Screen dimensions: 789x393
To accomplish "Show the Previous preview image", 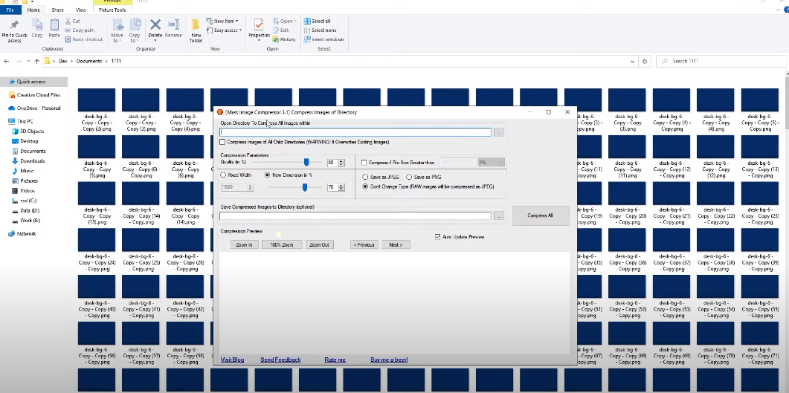I will click(x=364, y=244).
